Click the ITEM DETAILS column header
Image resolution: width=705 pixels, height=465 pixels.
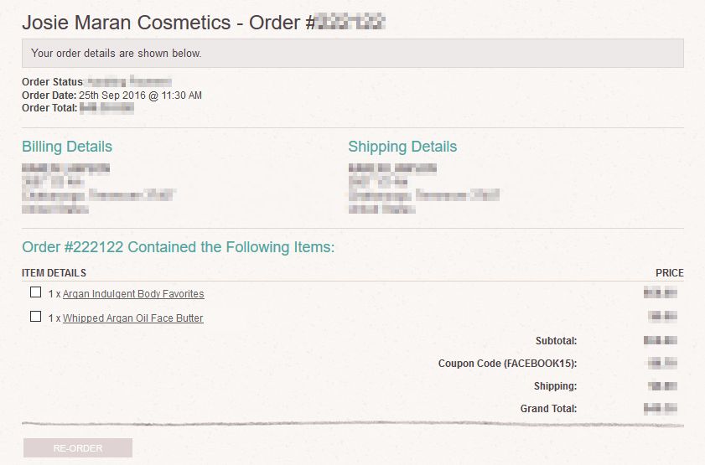(54, 272)
